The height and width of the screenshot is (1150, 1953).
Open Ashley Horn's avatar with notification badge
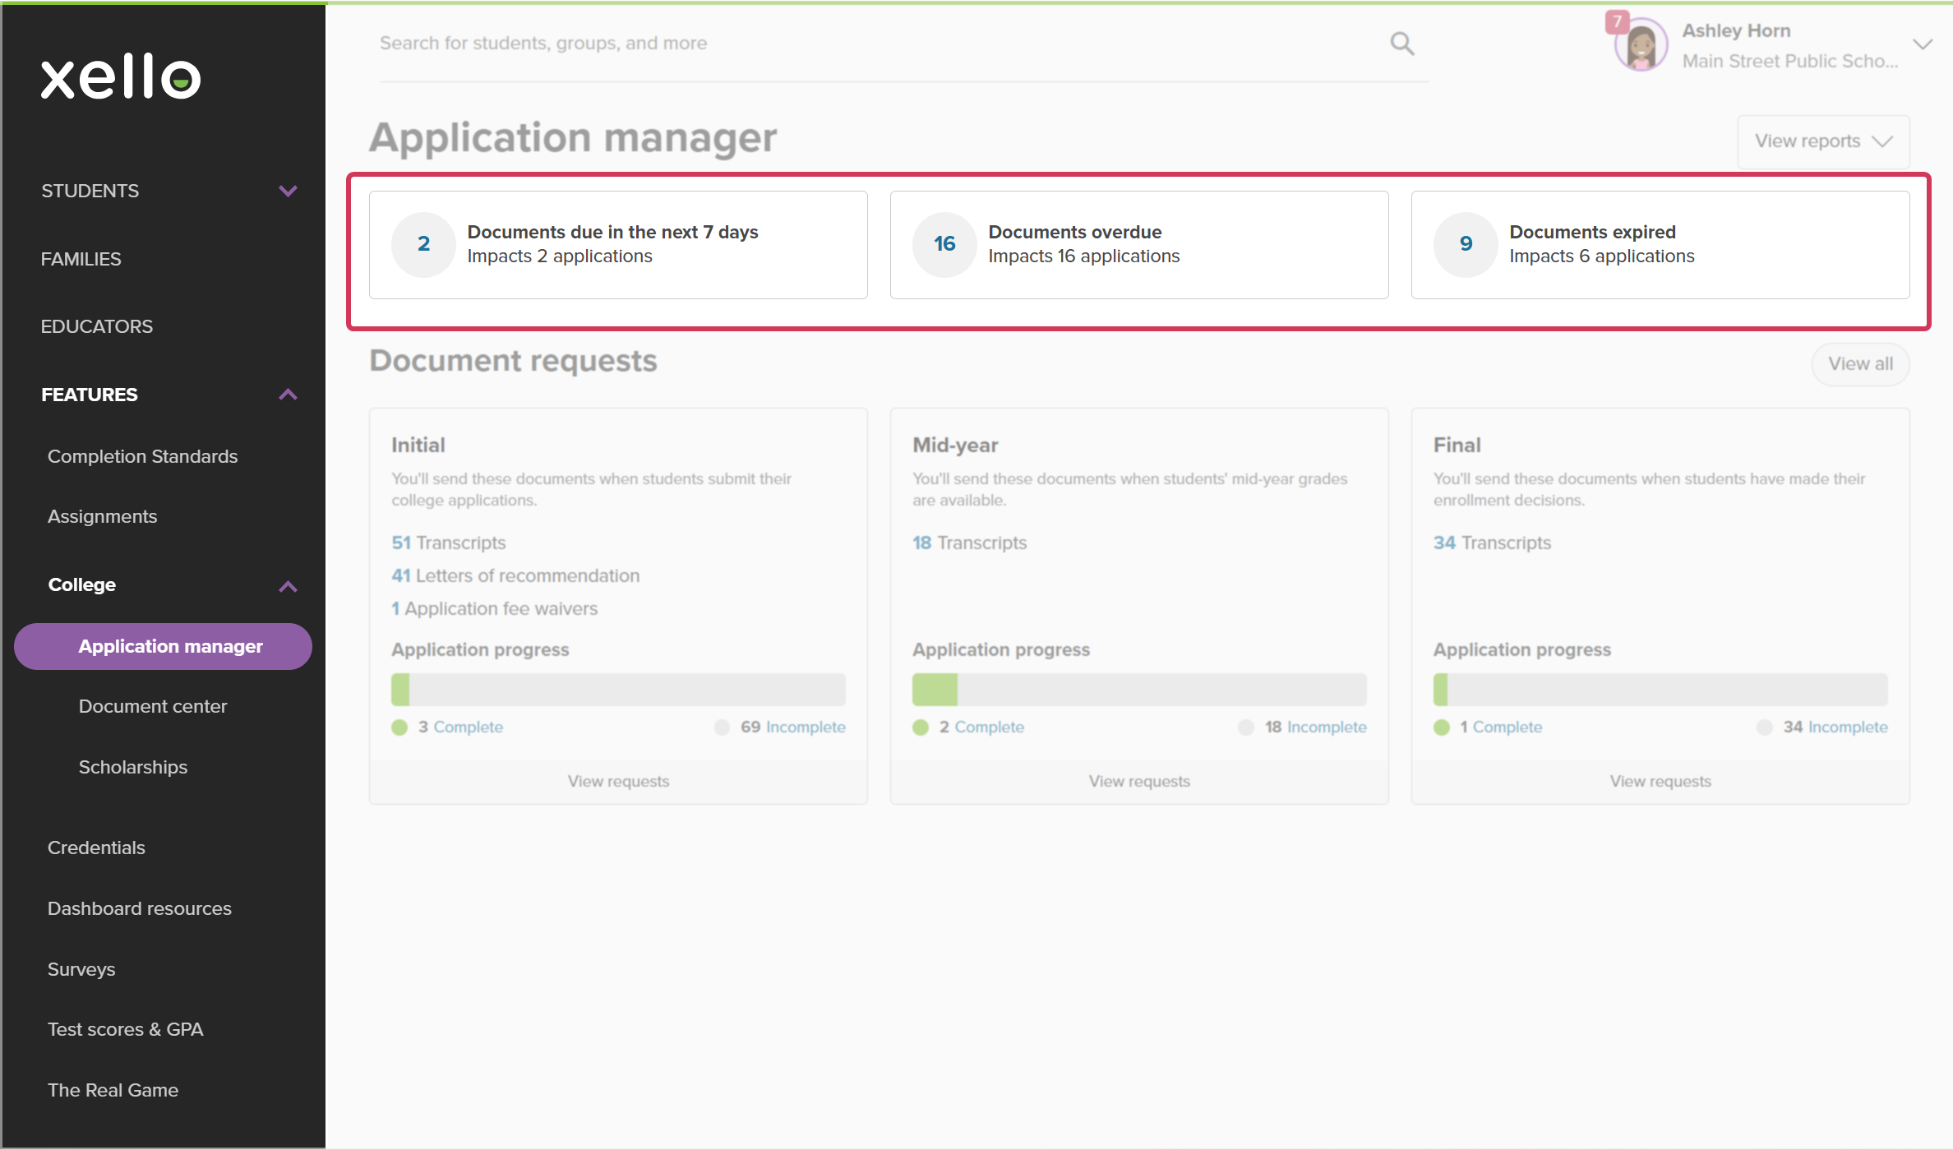pyautogui.click(x=1639, y=44)
